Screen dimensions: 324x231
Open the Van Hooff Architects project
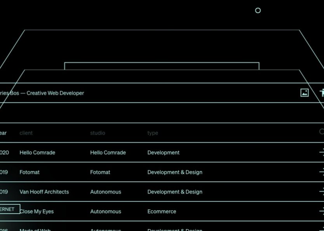click(44, 192)
